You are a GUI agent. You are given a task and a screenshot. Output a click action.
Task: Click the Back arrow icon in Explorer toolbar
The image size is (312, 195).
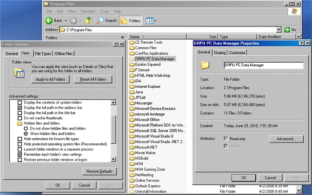pyautogui.click(x=49, y=20)
